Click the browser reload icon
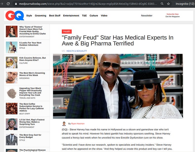The image size is (195, 152). (x=8, y=4)
